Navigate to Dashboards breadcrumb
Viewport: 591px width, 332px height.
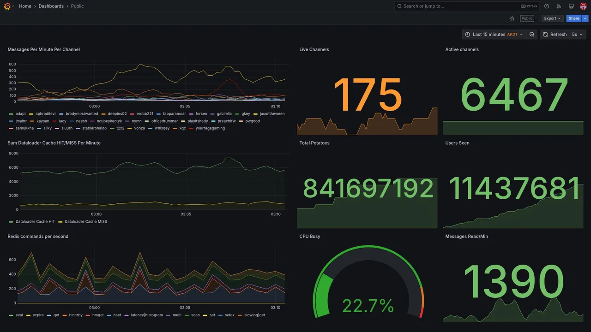pyautogui.click(x=51, y=6)
